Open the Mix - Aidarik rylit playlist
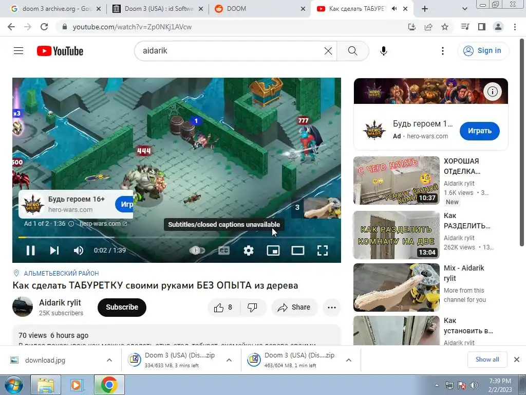The image size is (526, 395). tap(396, 288)
